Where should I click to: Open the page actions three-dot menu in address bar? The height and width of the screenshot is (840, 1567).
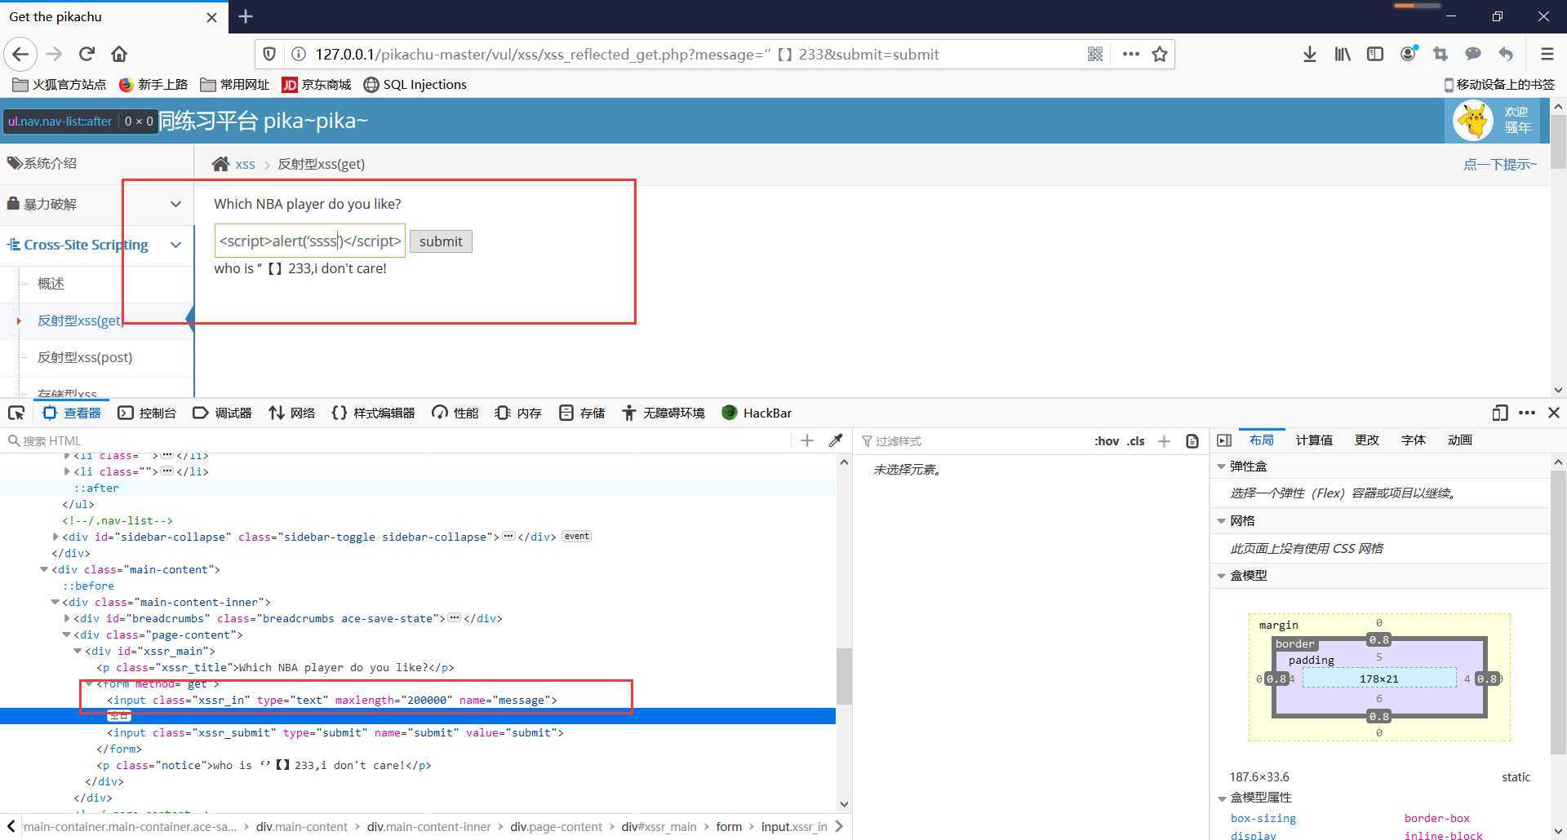[1130, 55]
